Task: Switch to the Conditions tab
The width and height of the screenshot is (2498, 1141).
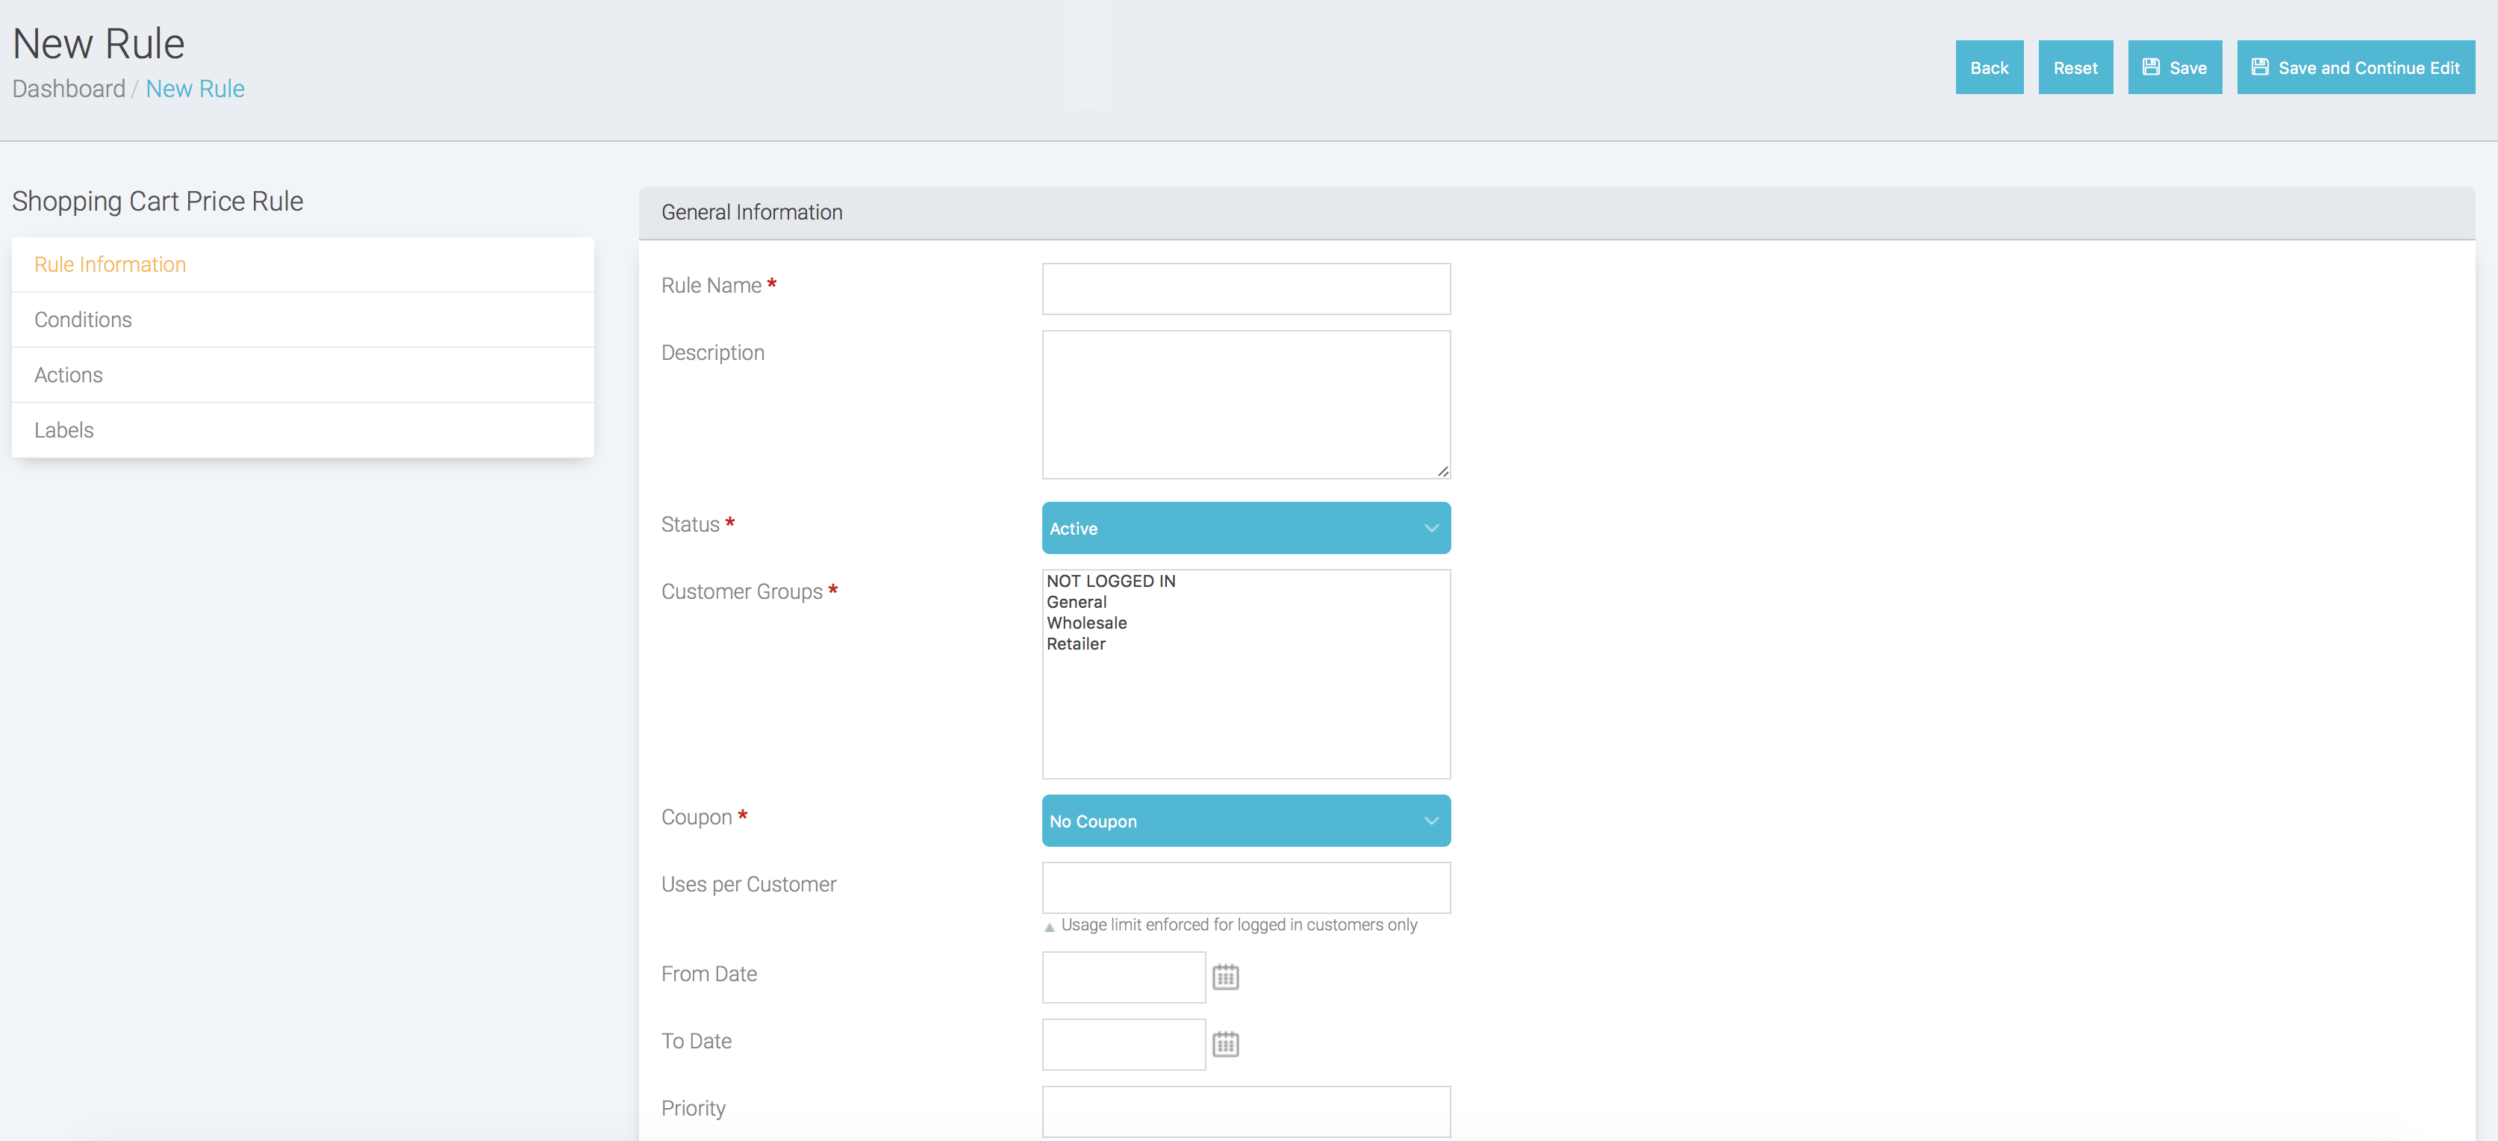Action: (82, 319)
